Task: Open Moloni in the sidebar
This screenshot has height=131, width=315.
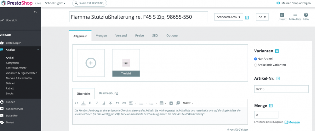Action: (x=10, y=122)
